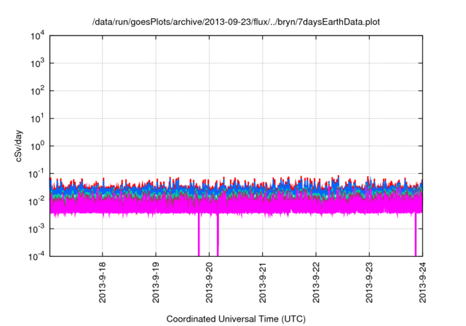Click the 2013-9-24 date label

click(422, 282)
